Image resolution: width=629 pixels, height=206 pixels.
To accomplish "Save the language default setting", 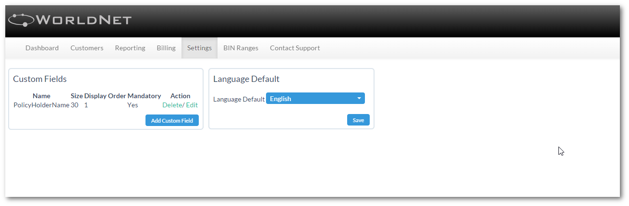I will (358, 120).
